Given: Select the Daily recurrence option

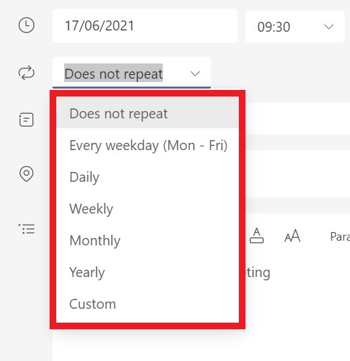Looking at the screenshot, I should [148, 177].
